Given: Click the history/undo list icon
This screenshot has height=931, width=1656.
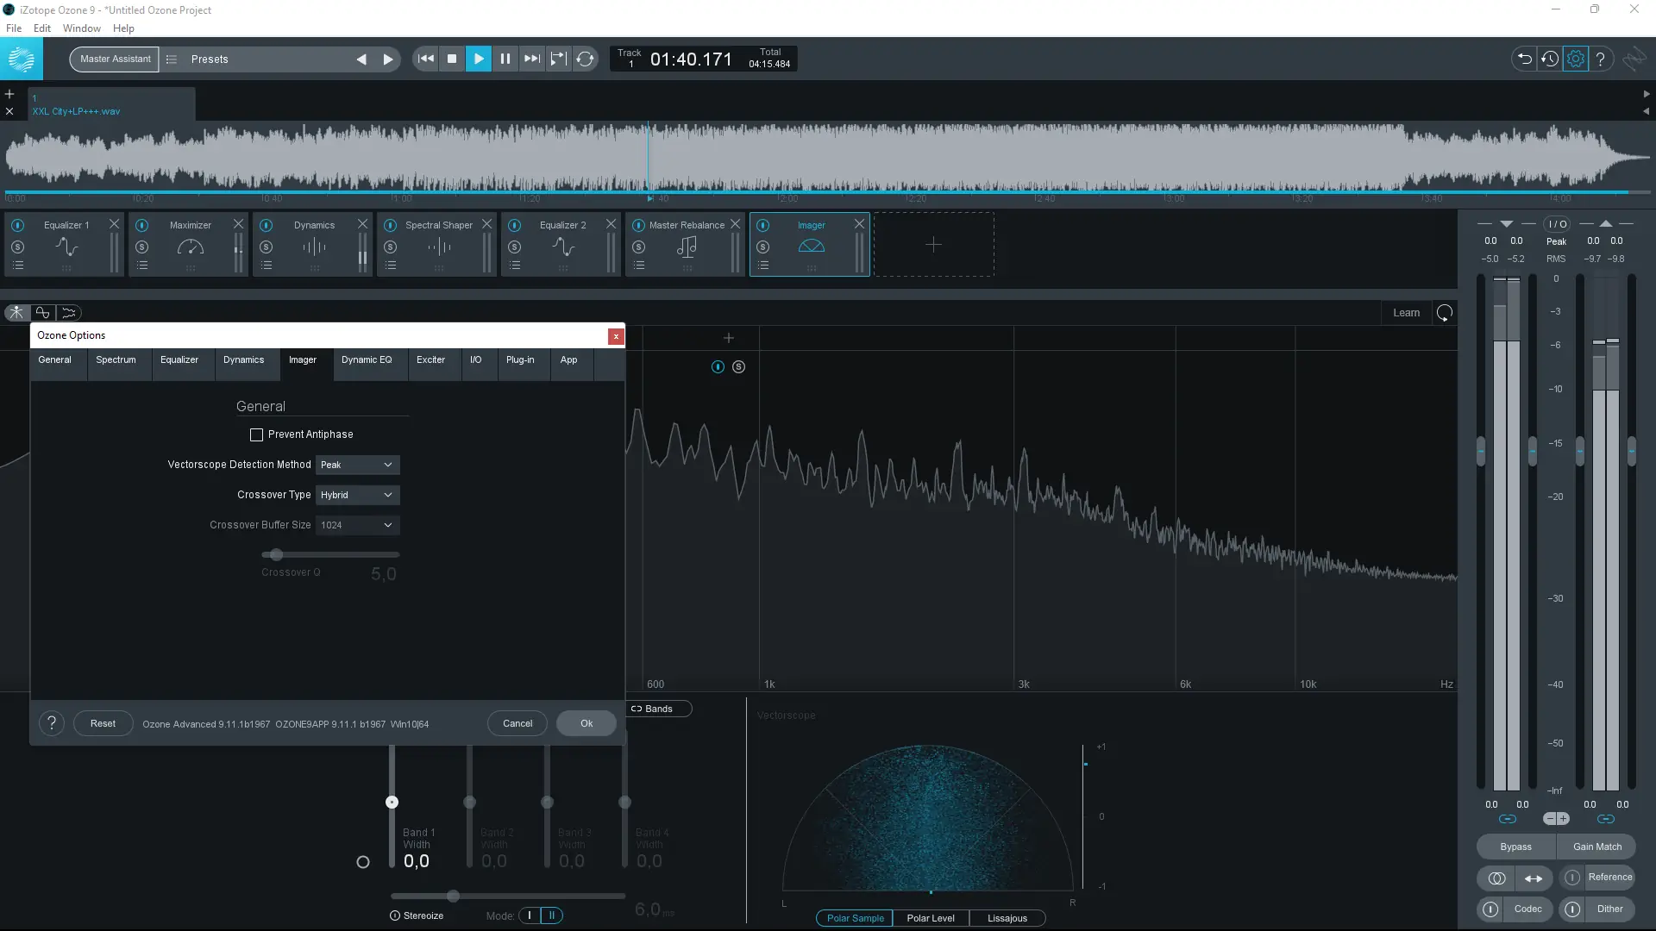Looking at the screenshot, I should [1550, 59].
